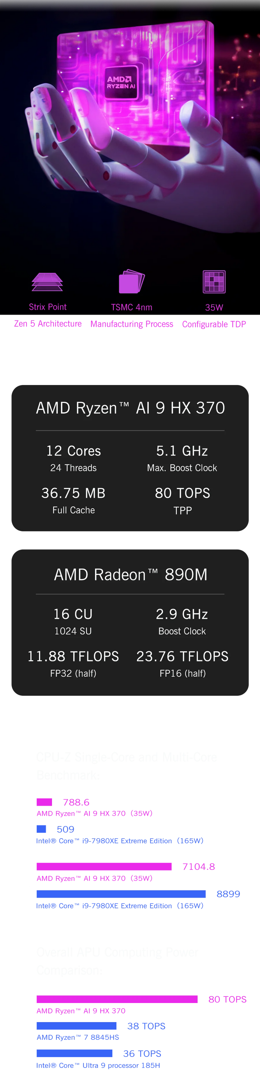Open the Zen 5 Architecture label
Image resolution: width=260 pixels, height=1088 pixels.
click(x=48, y=324)
